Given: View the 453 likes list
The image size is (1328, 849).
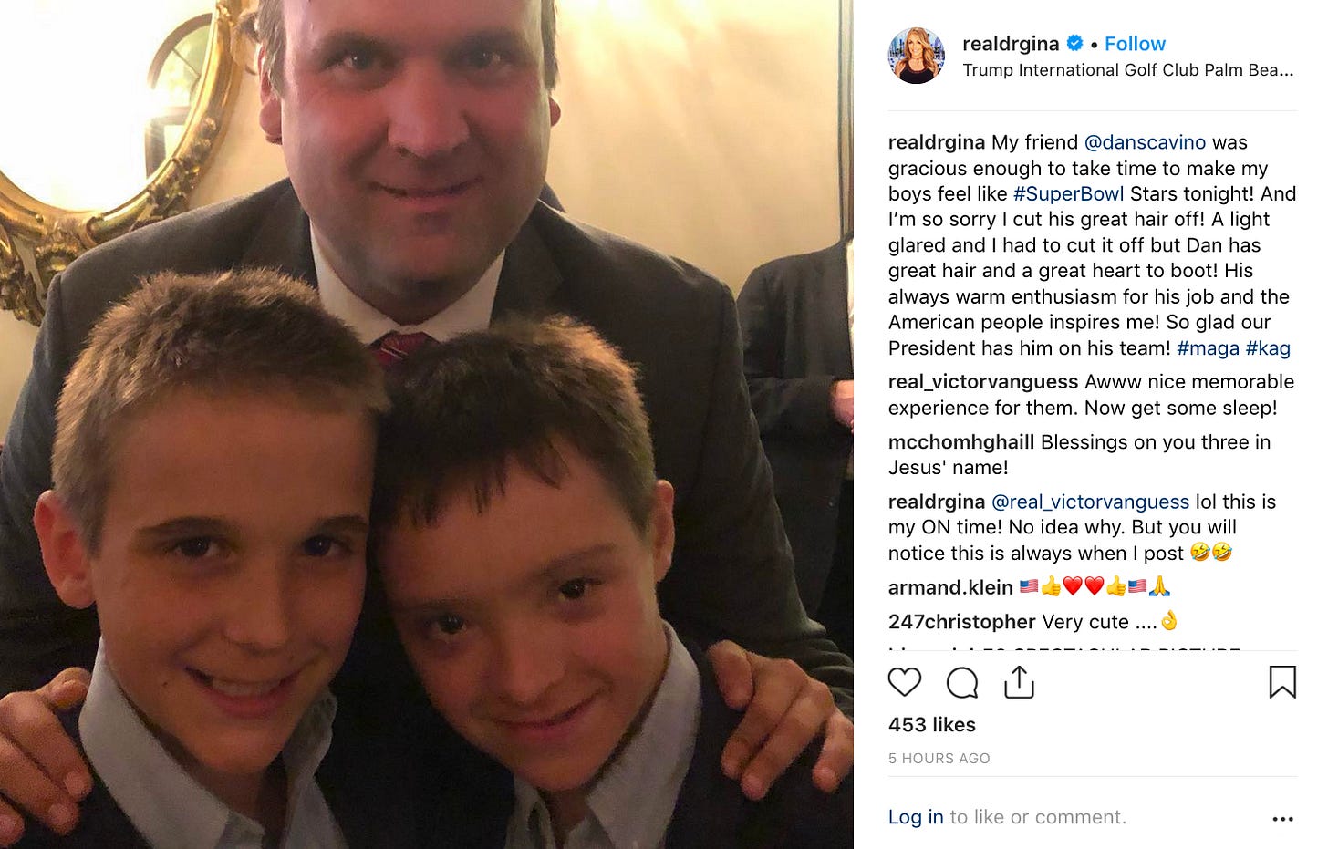Looking at the screenshot, I should [932, 725].
